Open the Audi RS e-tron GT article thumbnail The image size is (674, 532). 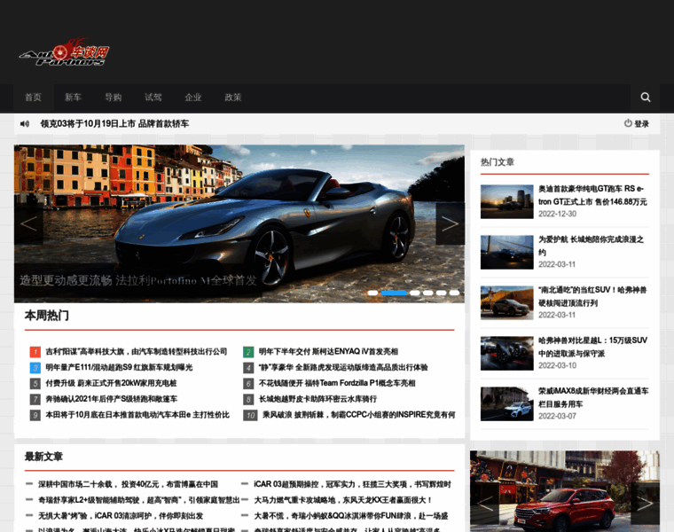[x=506, y=201]
